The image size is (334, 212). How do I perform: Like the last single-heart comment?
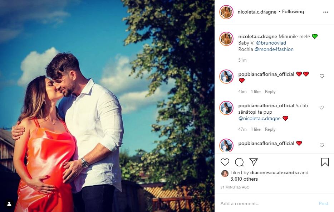coord(321,145)
